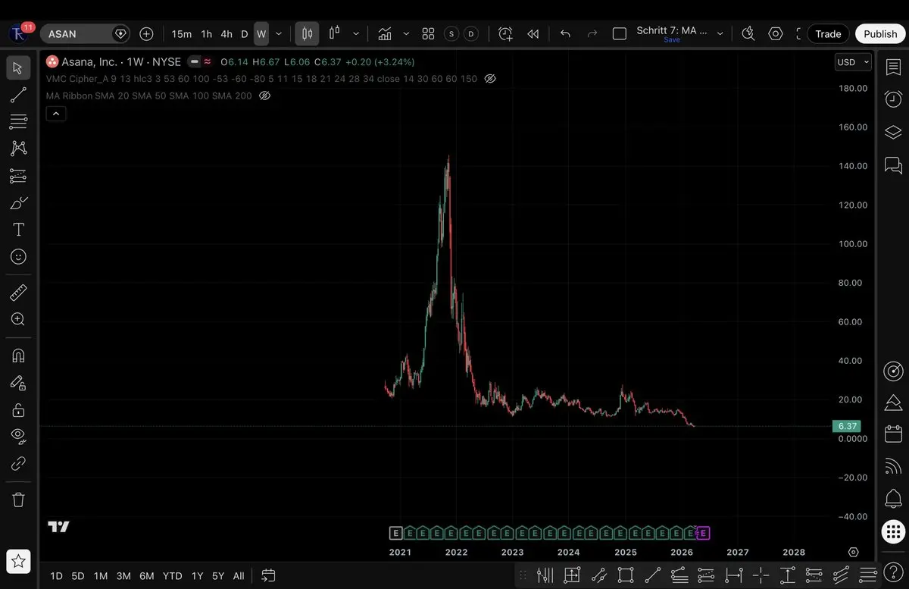The height and width of the screenshot is (589, 909).
Task: Toggle the layout square checkbox icon
Action: pos(620,34)
